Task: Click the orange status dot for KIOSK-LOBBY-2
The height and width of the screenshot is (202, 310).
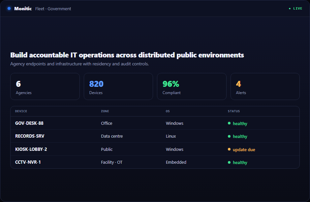Action: 229,150
